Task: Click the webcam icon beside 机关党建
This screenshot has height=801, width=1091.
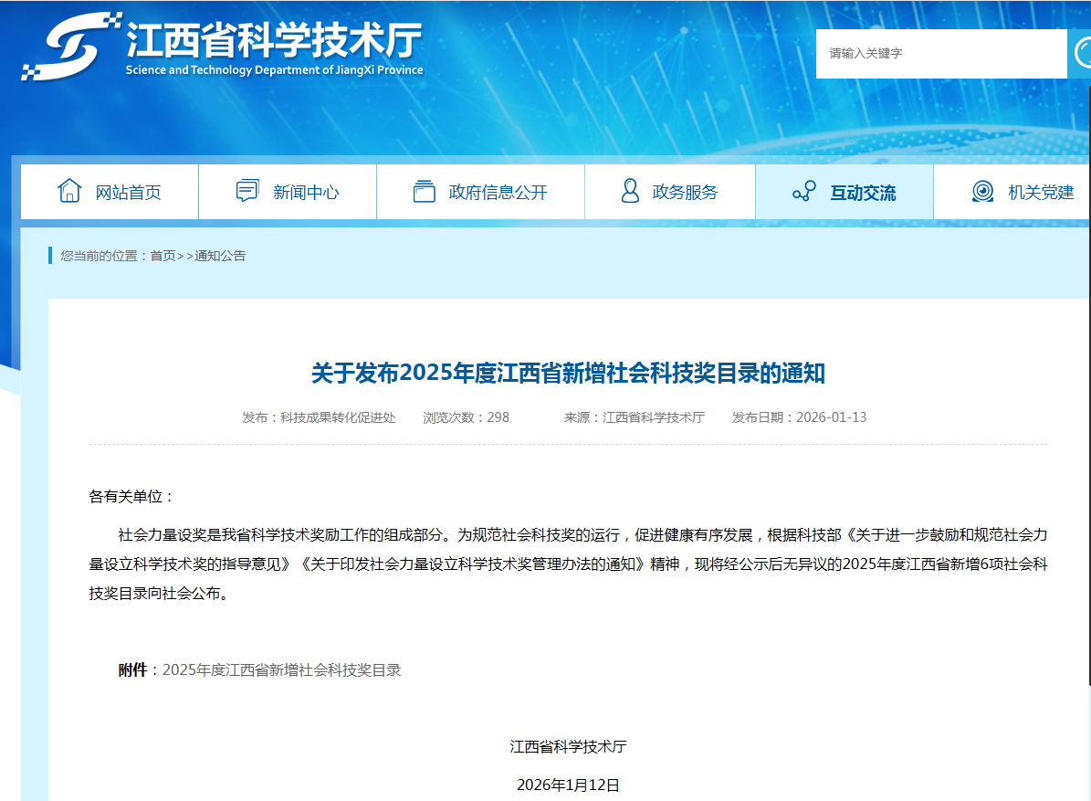Action: [982, 192]
